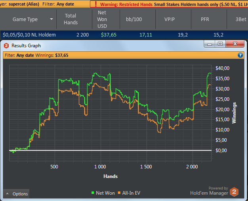Click the Game Type column header
The height and width of the screenshot is (201, 248).
(x=25, y=19)
